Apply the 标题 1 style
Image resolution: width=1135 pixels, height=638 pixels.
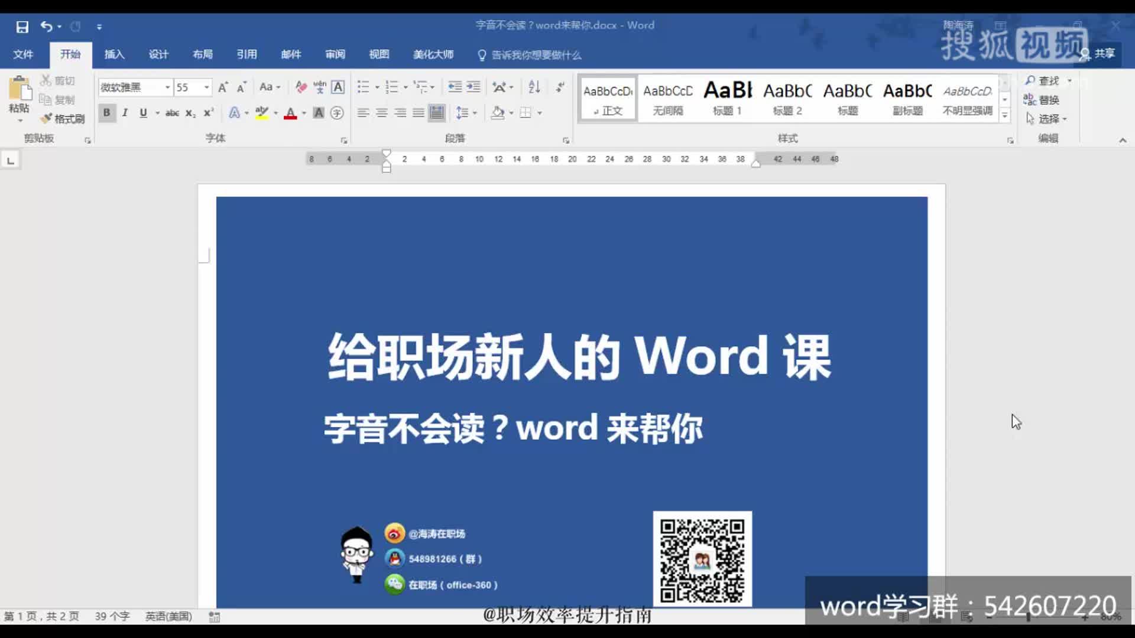728,97
